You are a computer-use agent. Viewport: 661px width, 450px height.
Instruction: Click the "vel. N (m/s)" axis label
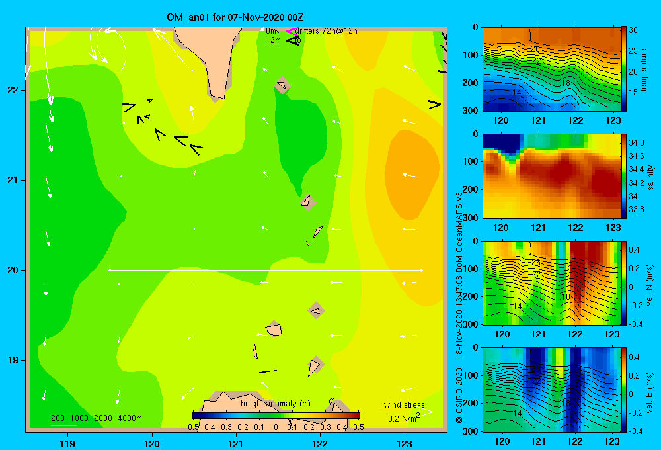[x=650, y=285]
